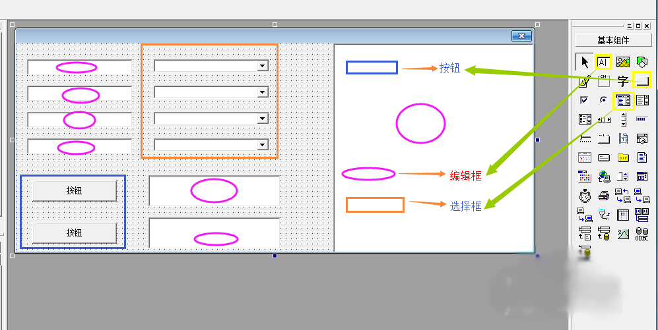The width and height of the screenshot is (658, 330).
Task: Select the drawing board (画板) component icon
Action: [x=585, y=80]
